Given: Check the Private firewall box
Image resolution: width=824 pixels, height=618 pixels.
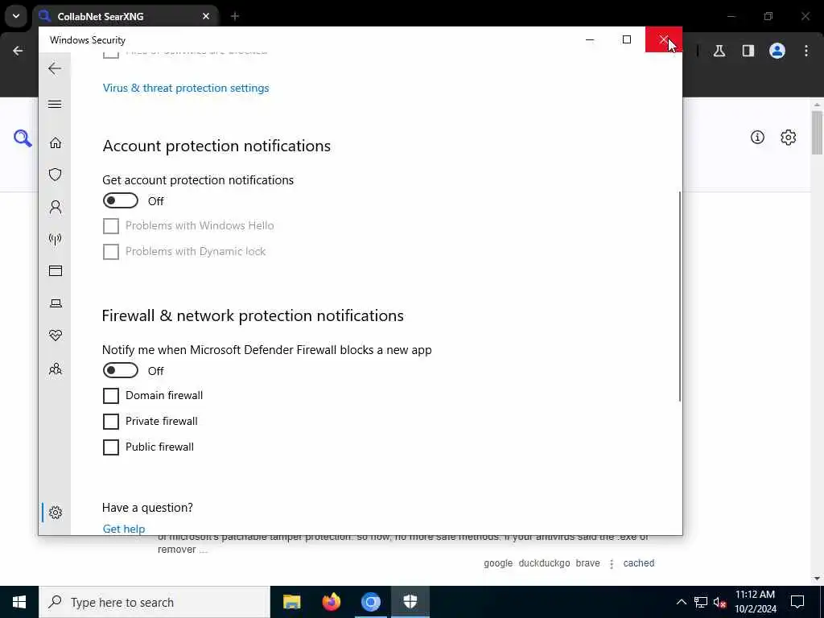Looking at the screenshot, I should pos(111,422).
